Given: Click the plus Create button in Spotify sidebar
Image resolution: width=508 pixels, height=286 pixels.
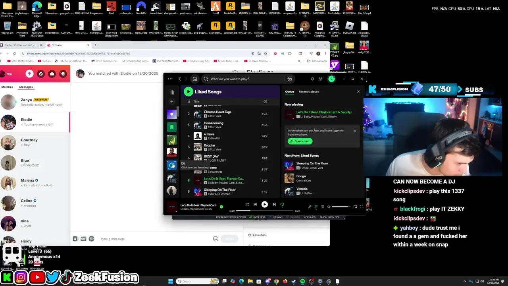Looking at the screenshot, I should click(x=172, y=102).
